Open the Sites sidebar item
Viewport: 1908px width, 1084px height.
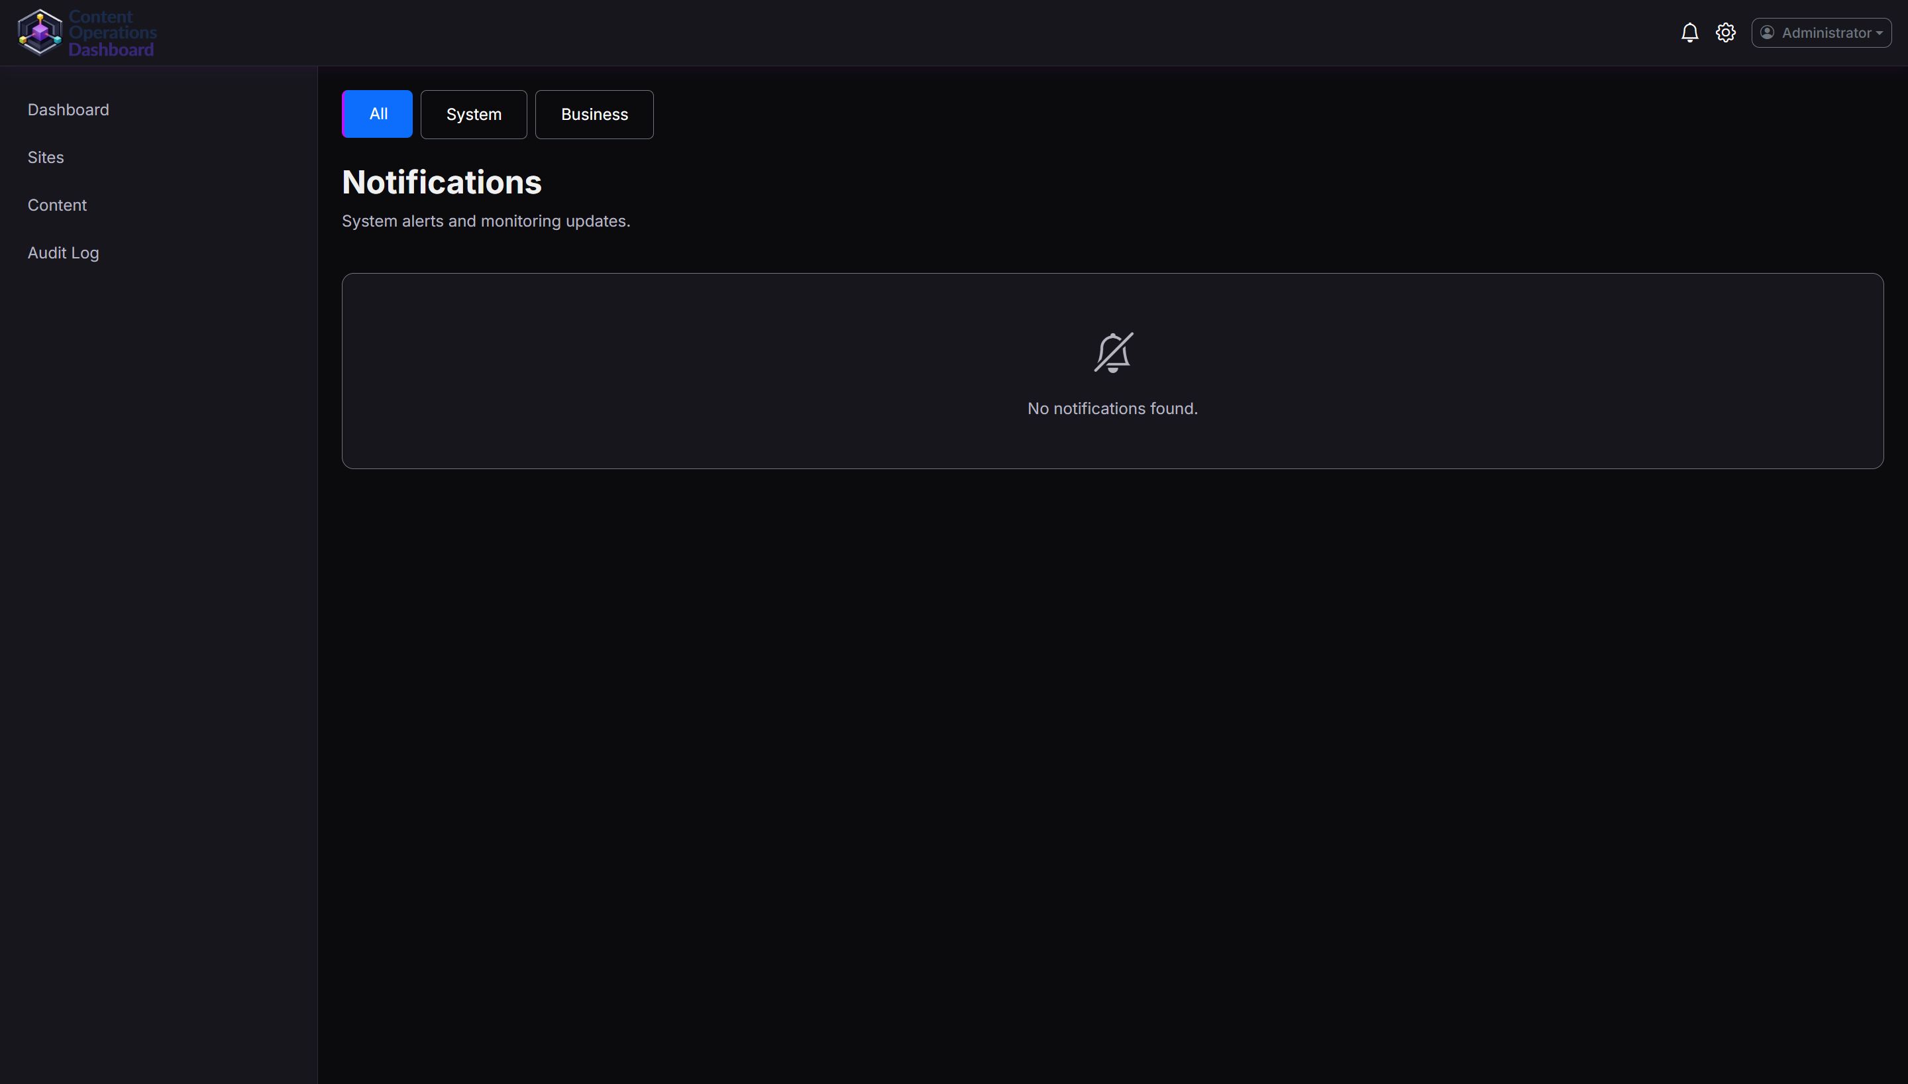pos(46,157)
